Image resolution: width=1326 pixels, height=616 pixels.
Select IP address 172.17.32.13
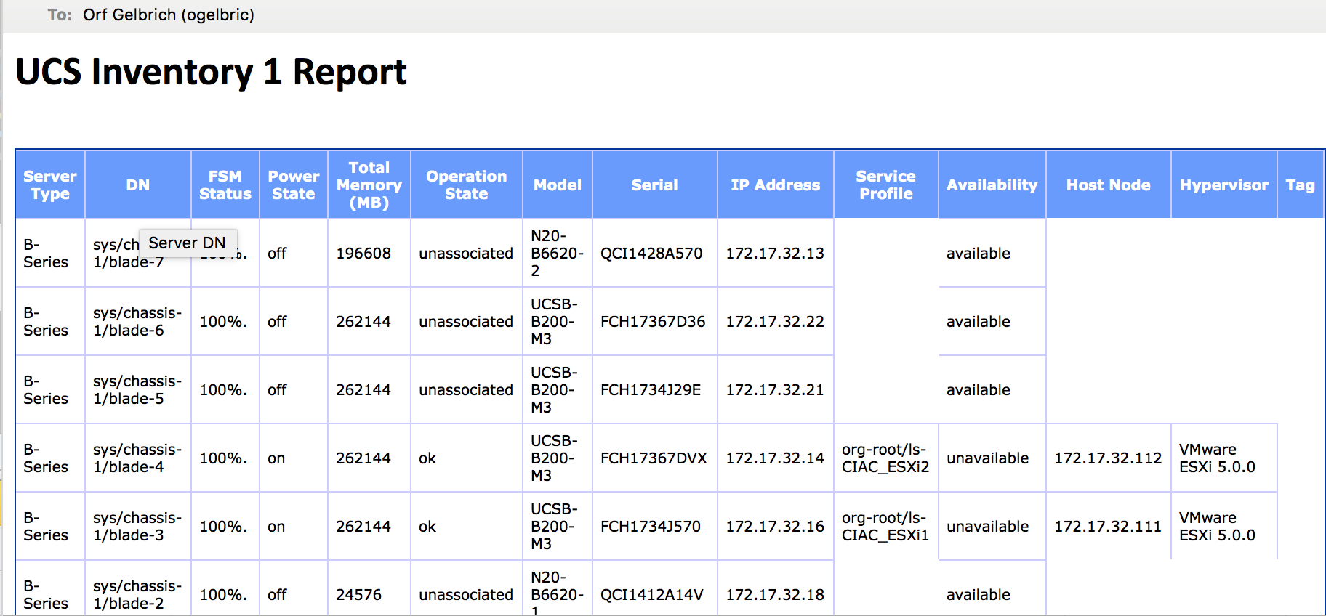pos(775,253)
